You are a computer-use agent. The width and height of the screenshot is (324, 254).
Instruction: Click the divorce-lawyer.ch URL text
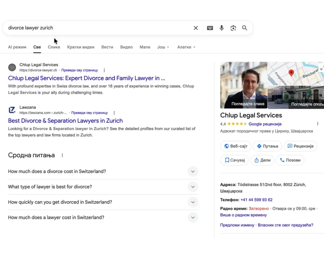pyautogui.click(x=38, y=70)
